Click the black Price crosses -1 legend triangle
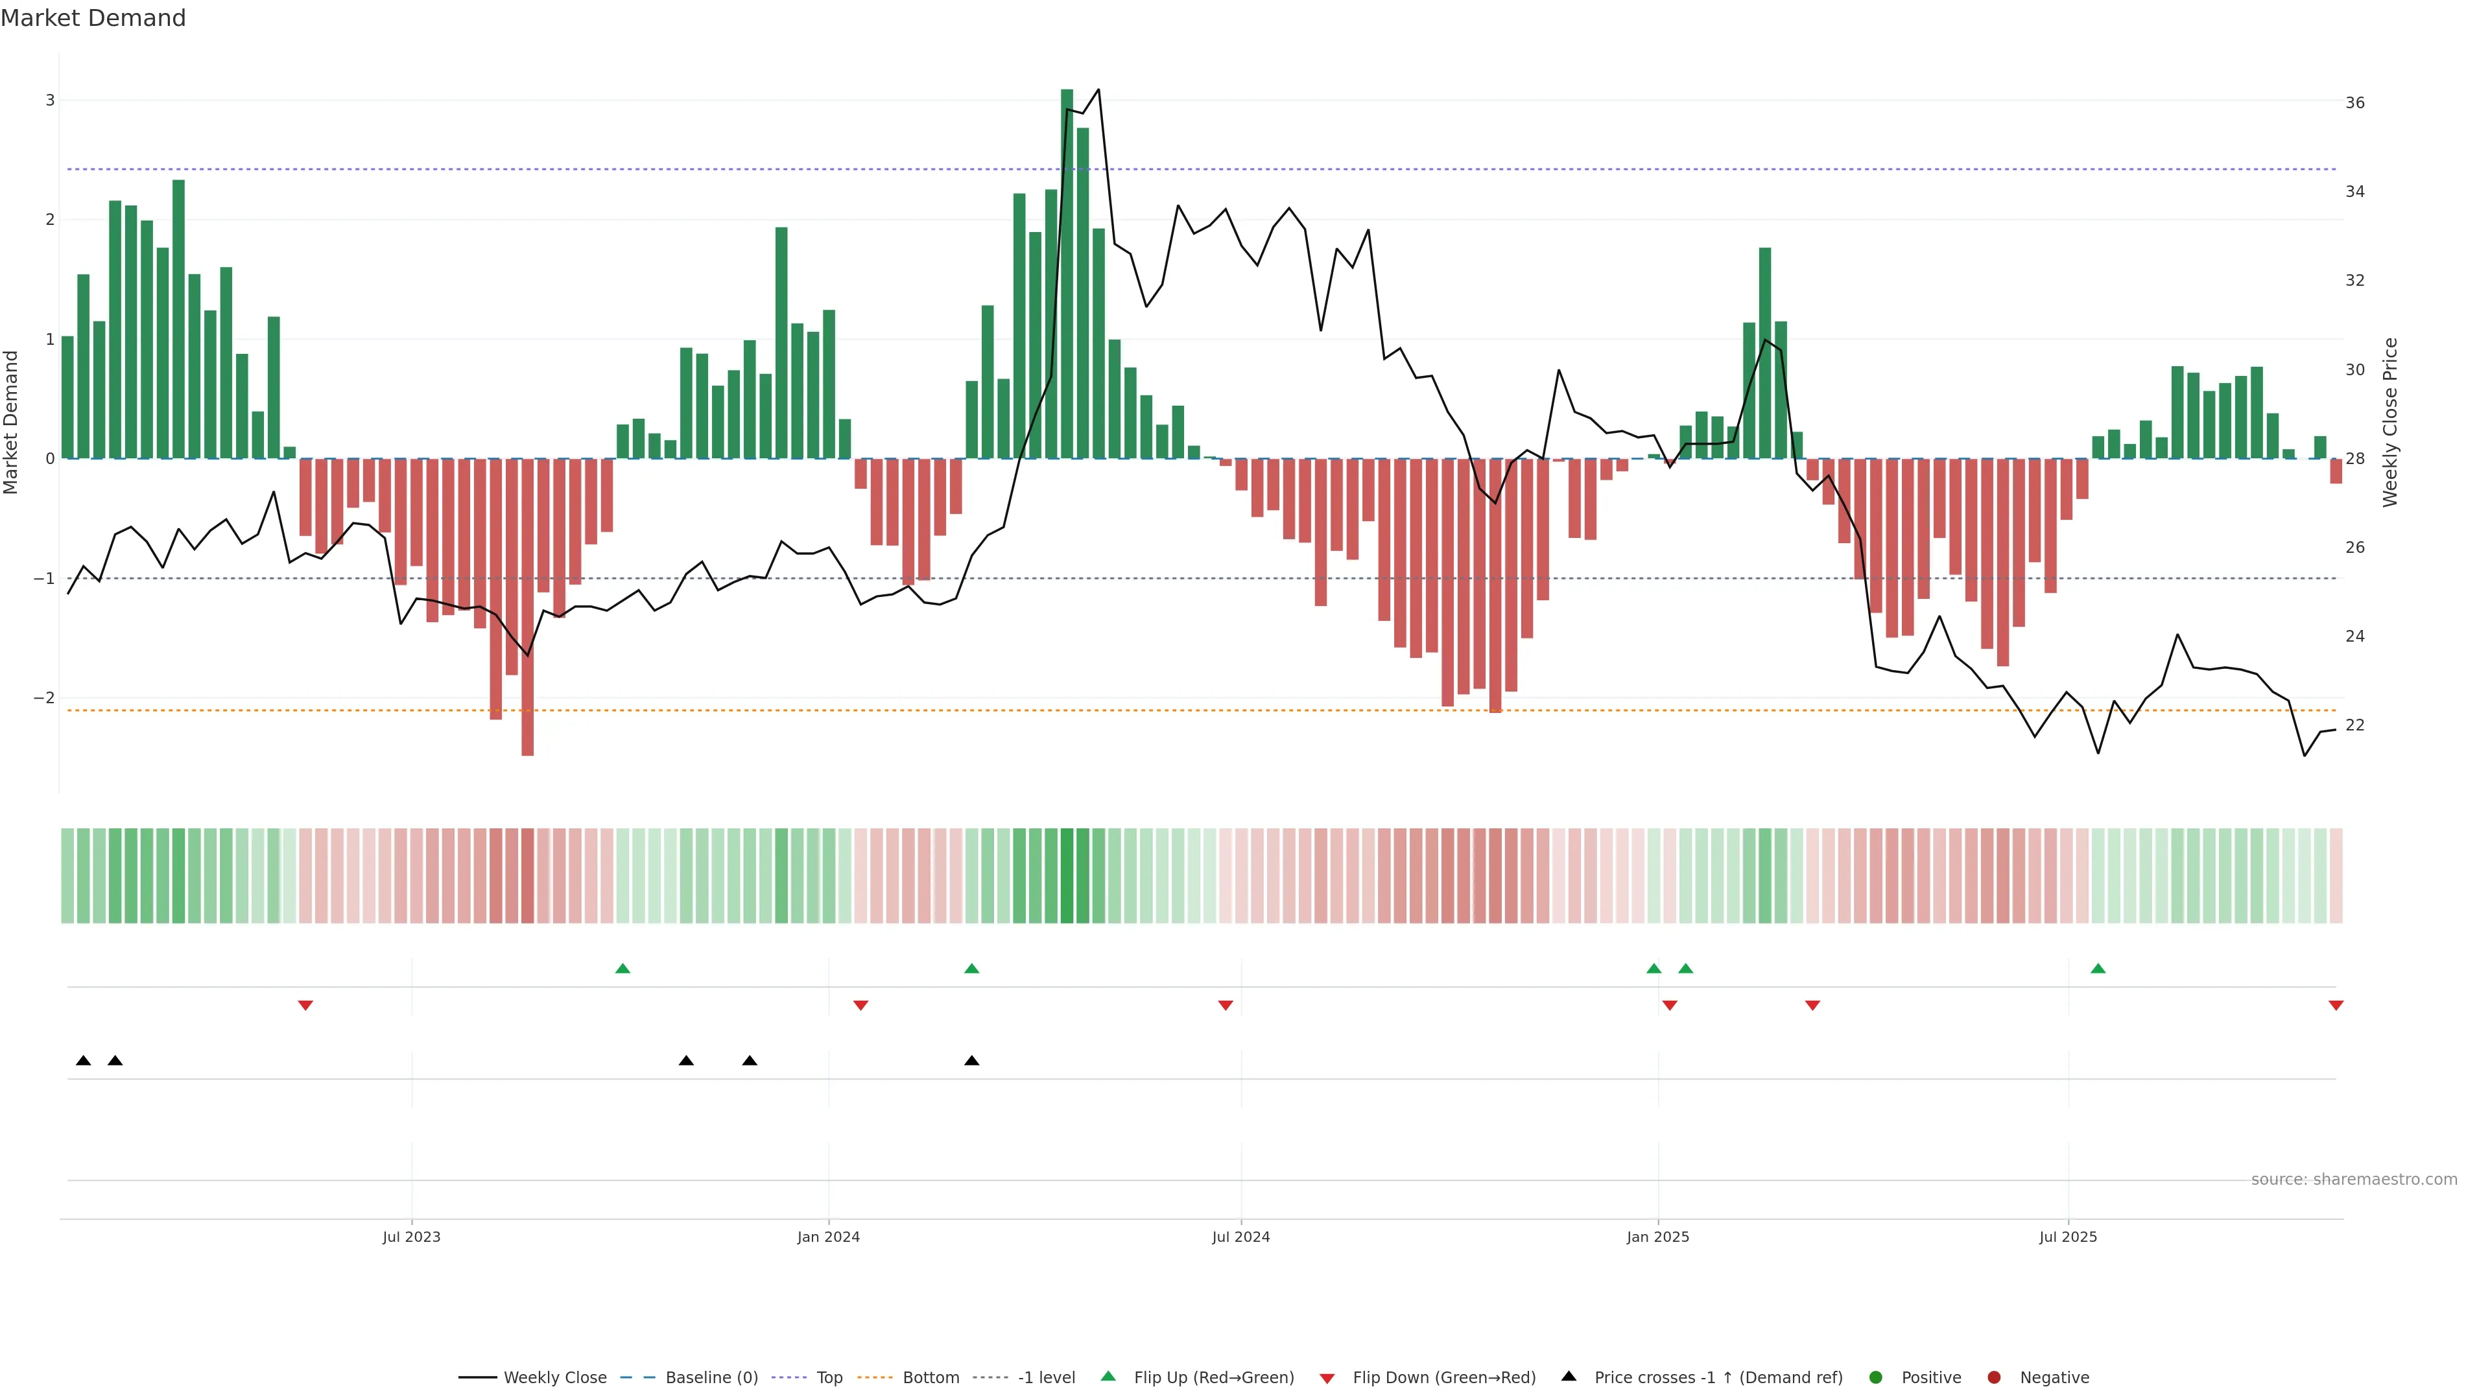This screenshot has width=2490, height=1400. point(1569,1377)
